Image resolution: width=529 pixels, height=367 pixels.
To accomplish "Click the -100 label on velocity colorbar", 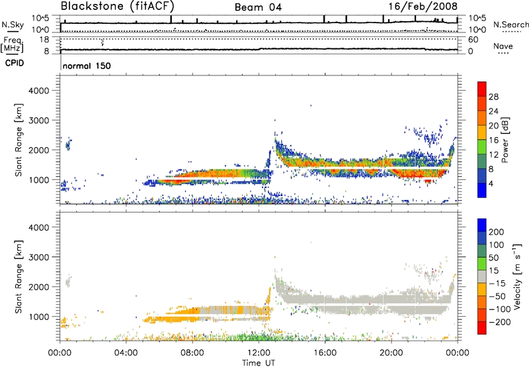I will (499, 309).
